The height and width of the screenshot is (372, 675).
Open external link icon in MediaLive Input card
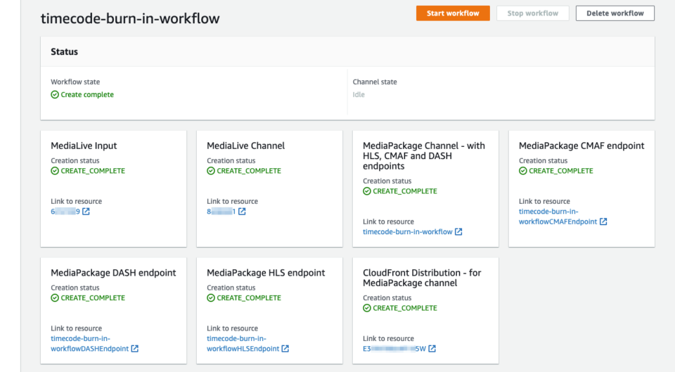coord(86,212)
